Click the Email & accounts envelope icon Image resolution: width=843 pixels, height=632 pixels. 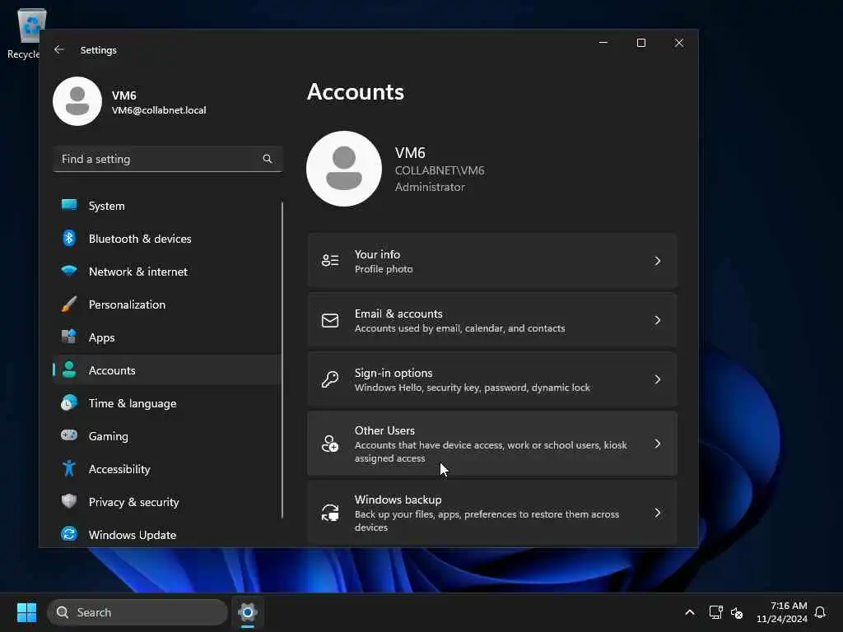330,320
